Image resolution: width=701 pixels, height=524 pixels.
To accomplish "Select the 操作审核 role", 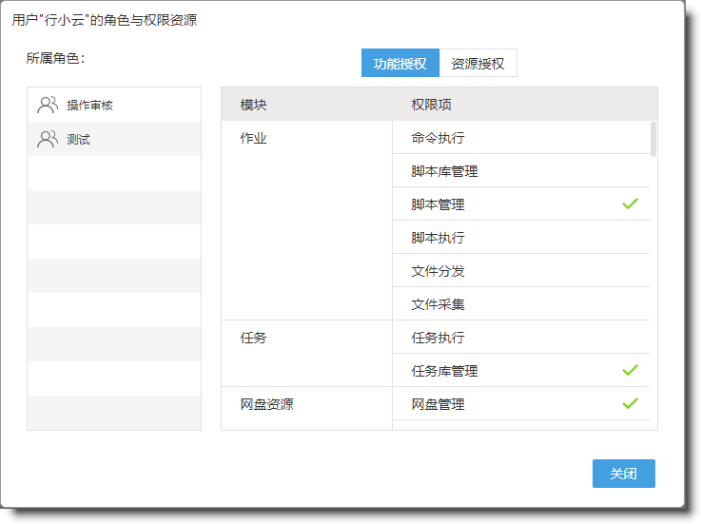I will click(90, 105).
